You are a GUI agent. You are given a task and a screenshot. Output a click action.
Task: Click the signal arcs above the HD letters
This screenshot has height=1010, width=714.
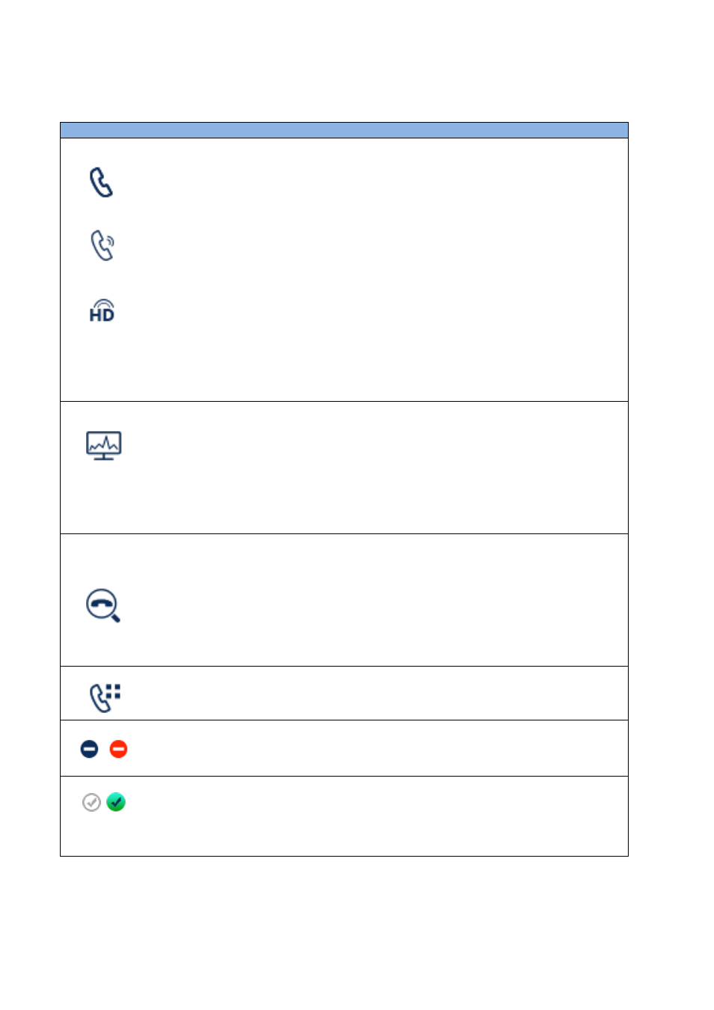coord(103,303)
